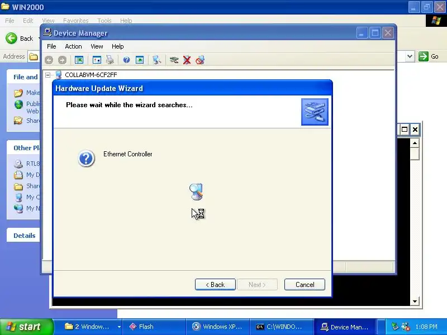
Task: Open the Favorites menu in WIN2000 window
Action: point(76,21)
